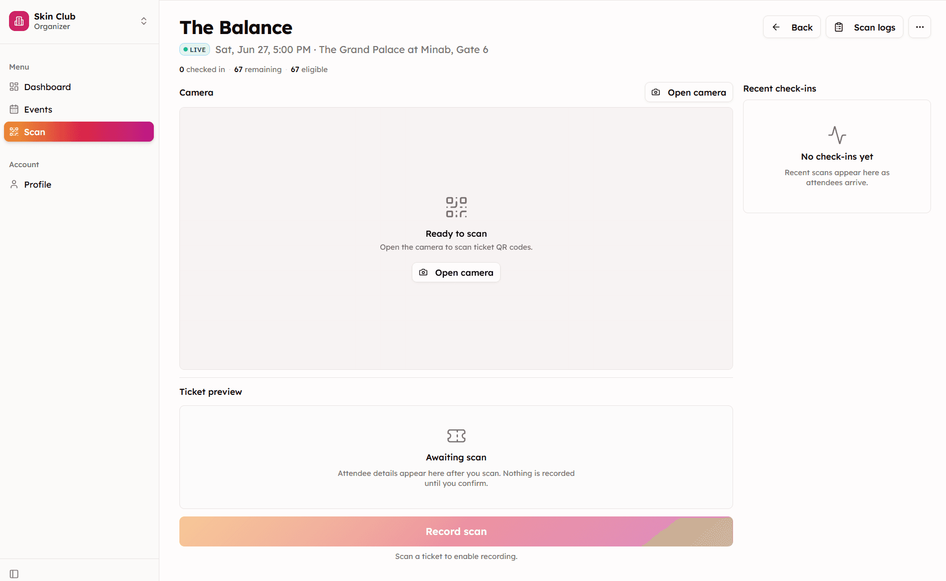The image size is (946, 581).
Task: Click the QR code scan icon
Action: [456, 207]
